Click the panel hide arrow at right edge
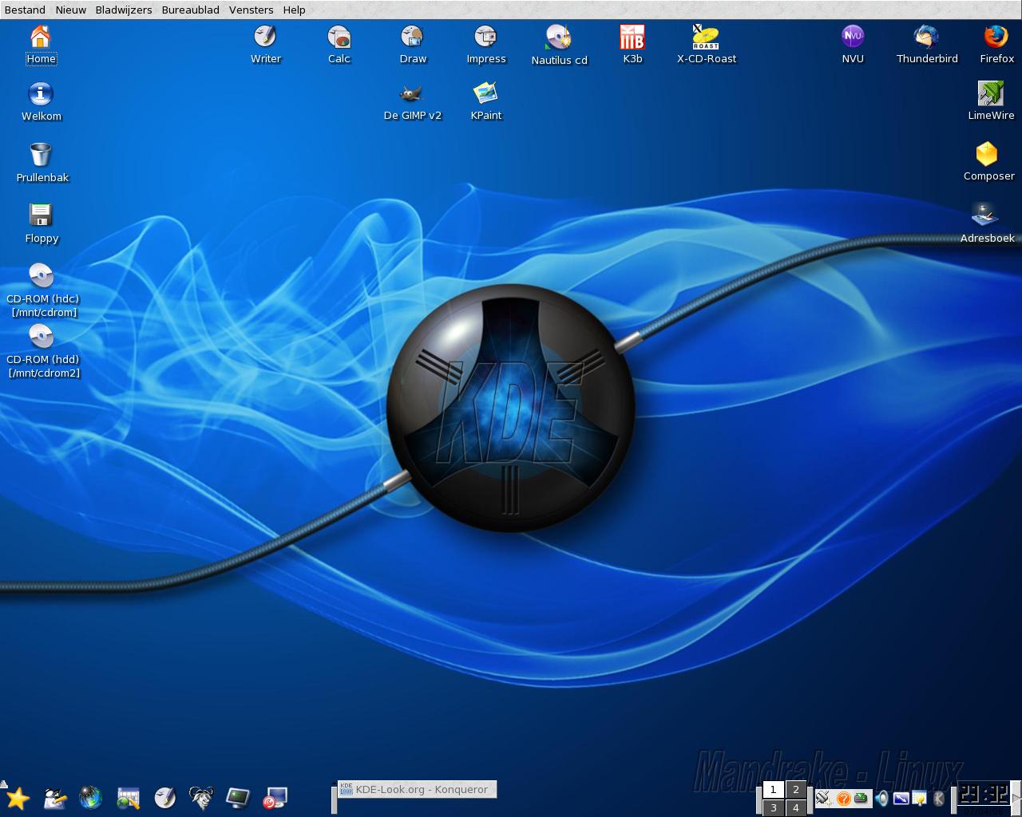This screenshot has height=817, width=1022. click(1016, 798)
